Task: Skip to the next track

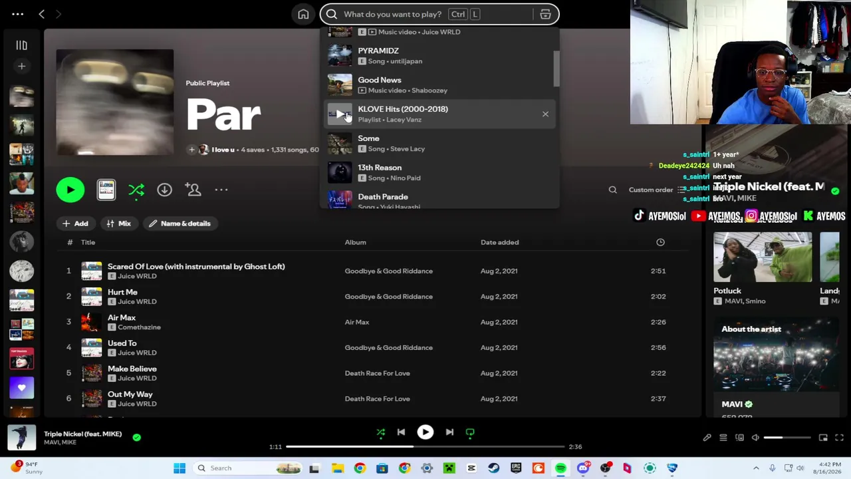Action: (449, 432)
